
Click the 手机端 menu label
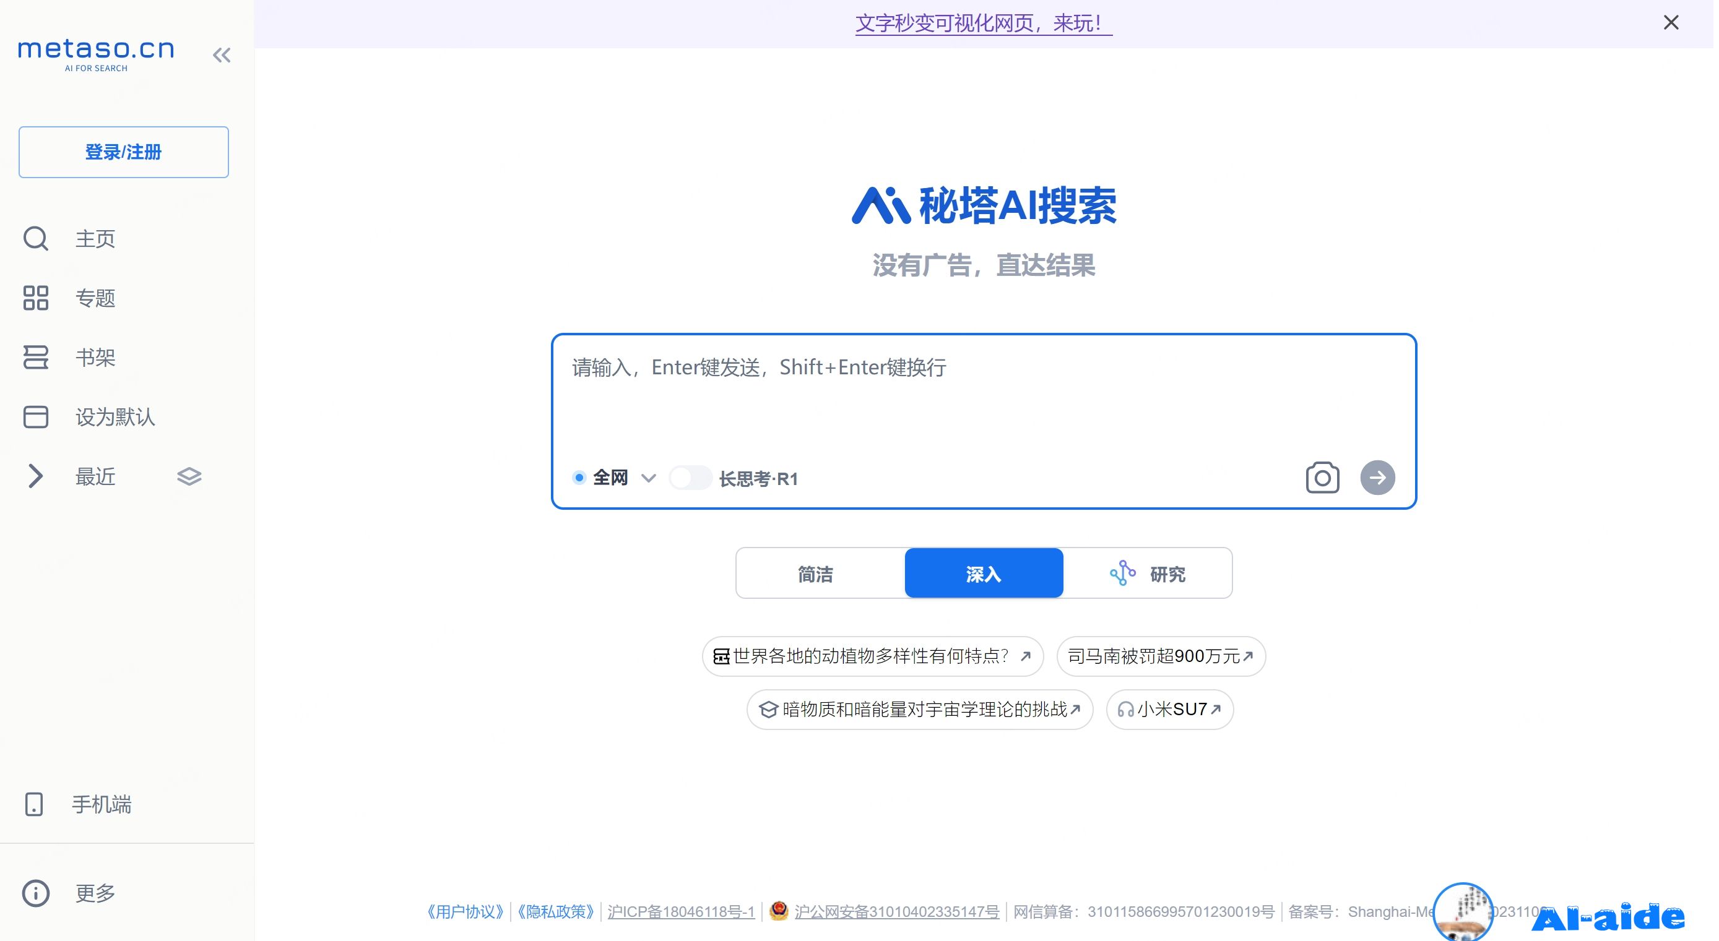[102, 804]
